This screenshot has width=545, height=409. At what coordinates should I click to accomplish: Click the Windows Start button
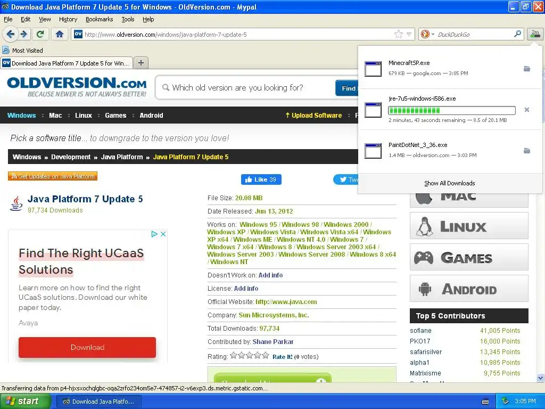pyautogui.click(x=25, y=401)
